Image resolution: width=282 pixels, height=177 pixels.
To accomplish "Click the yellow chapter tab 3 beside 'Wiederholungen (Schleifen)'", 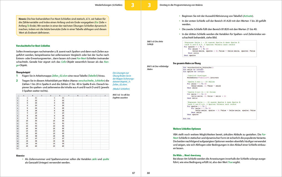I will [132, 5].
